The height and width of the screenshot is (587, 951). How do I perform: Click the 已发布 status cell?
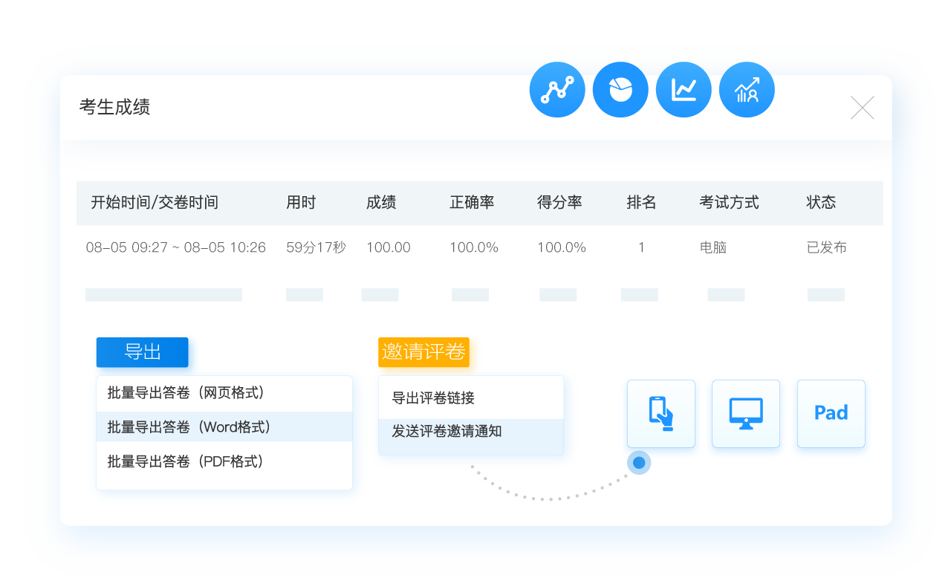826,247
